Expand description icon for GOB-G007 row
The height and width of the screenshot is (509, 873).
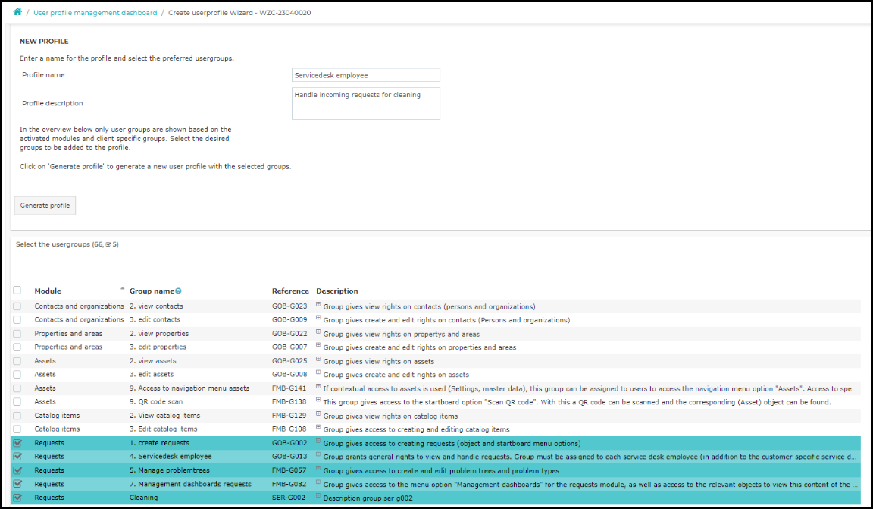click(318, 345)
